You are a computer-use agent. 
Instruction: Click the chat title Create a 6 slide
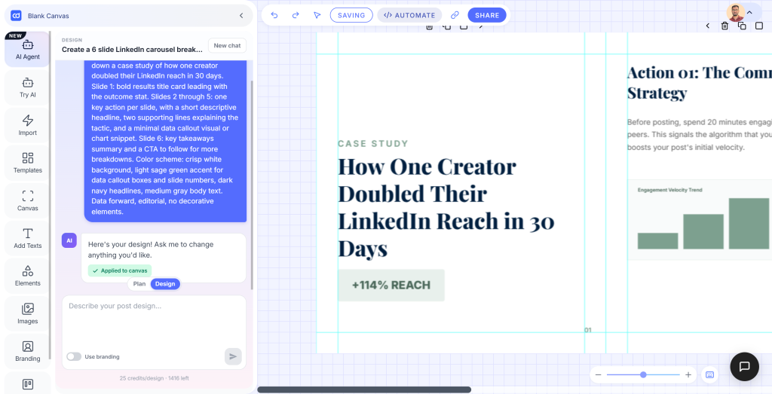(132, 50)
